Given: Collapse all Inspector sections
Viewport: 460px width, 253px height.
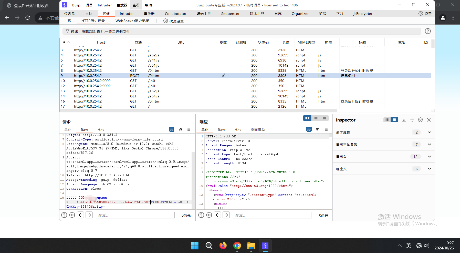Looking at the screenshot, I should [412, 120].
